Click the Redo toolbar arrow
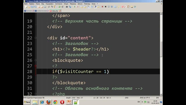Viewport: 186px width, 105px height. [x=63, y=7]
